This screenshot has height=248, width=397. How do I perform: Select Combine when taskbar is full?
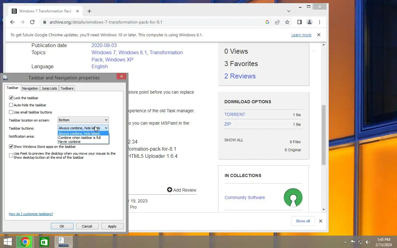tap(83, 138)
